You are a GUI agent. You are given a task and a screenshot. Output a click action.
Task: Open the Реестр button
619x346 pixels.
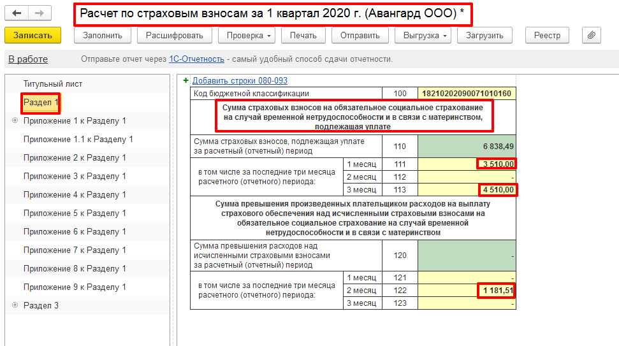[x=548, y=36]
